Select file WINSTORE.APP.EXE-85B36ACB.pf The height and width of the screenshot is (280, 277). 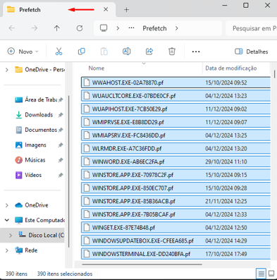[176, 201]
